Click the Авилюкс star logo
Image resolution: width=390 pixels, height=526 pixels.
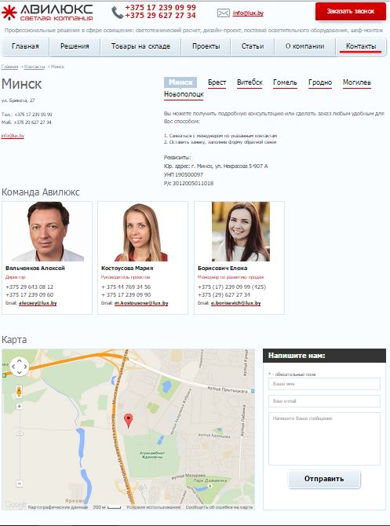pyautogui.click(x=9, y=12)
